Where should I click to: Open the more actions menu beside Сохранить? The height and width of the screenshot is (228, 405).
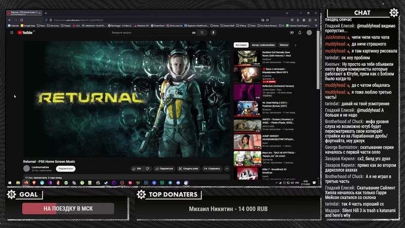coord(226,168)
